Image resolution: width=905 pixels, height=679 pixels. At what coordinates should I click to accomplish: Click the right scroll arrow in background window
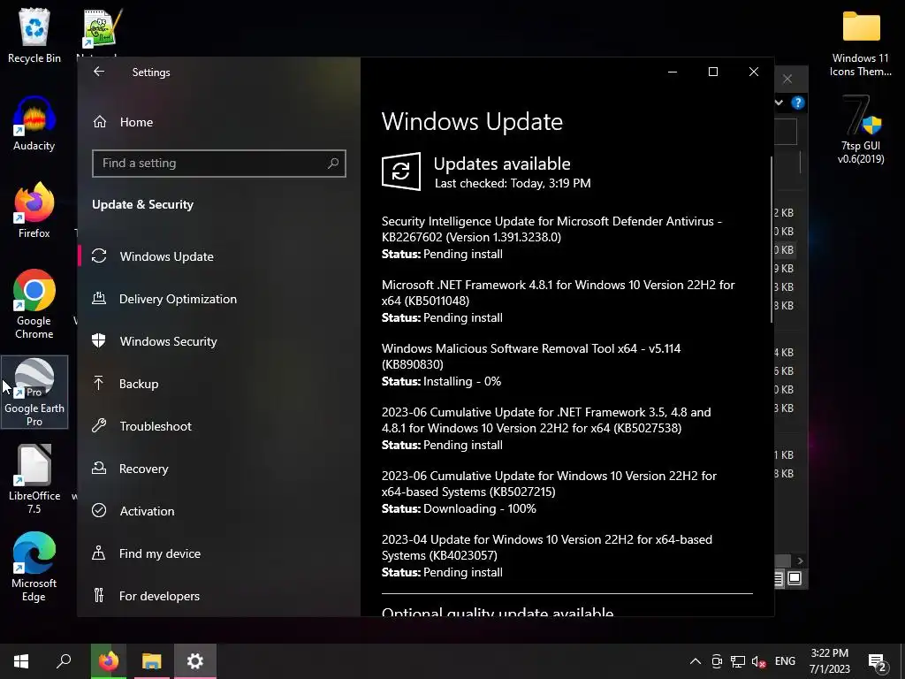pyautogui.click(x=800, y=561)
